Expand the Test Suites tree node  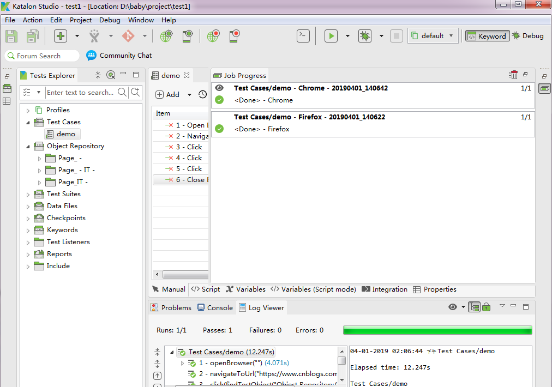(x=28, y=195)
